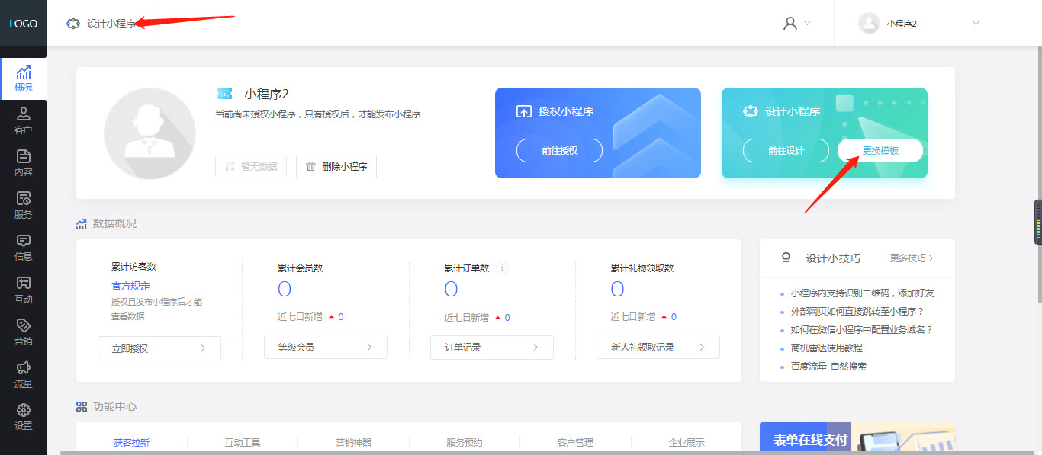Image resolution: width=1042 pixels, height=455 pixels.
Task: Open the 小程序2 account dropdown
Action: [918, 24]
